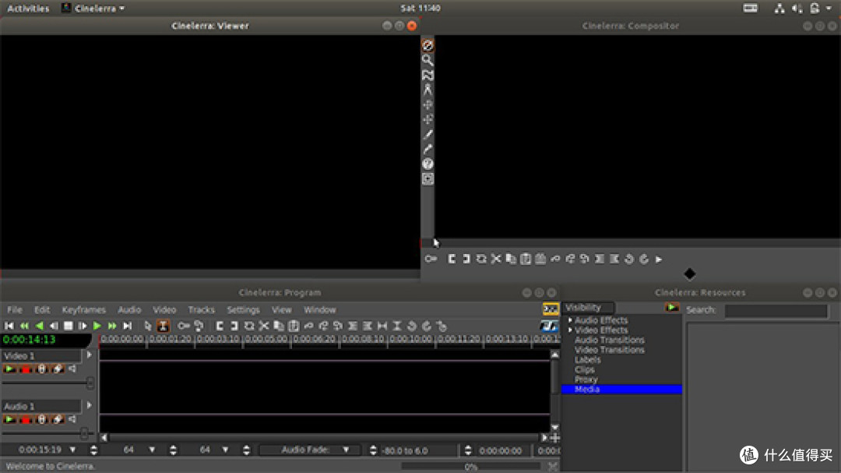Jump to the start of the timeline

(9, 326)
